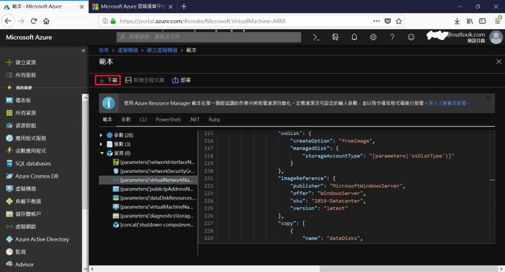Select diagnosticsStorag... resource in tree
505x272 pixels.
[154, 216]
